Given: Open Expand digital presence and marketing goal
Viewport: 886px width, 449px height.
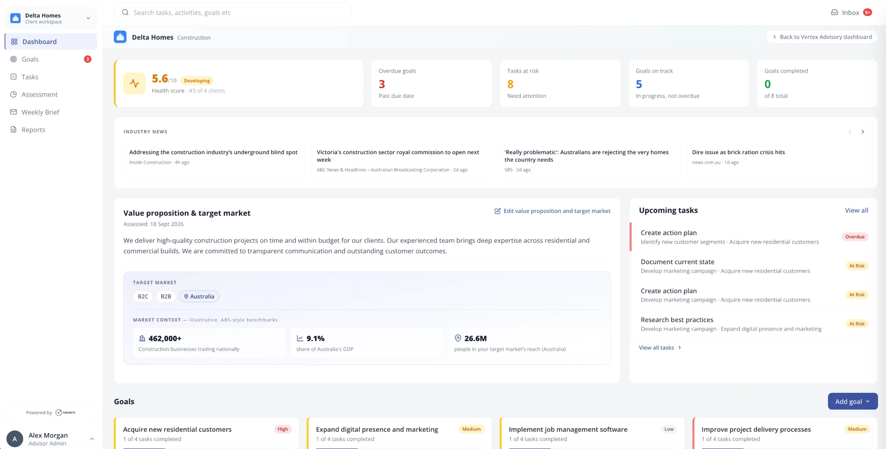Looking at the screenshot, I should point(400,434).
